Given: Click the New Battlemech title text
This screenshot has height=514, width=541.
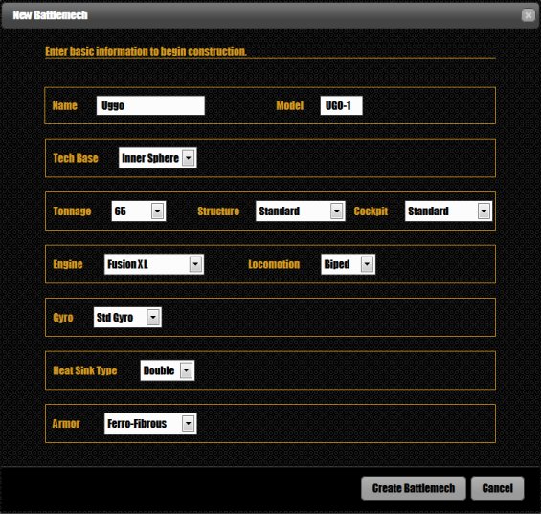Looking at the screenshot, I should pos(51,15).
